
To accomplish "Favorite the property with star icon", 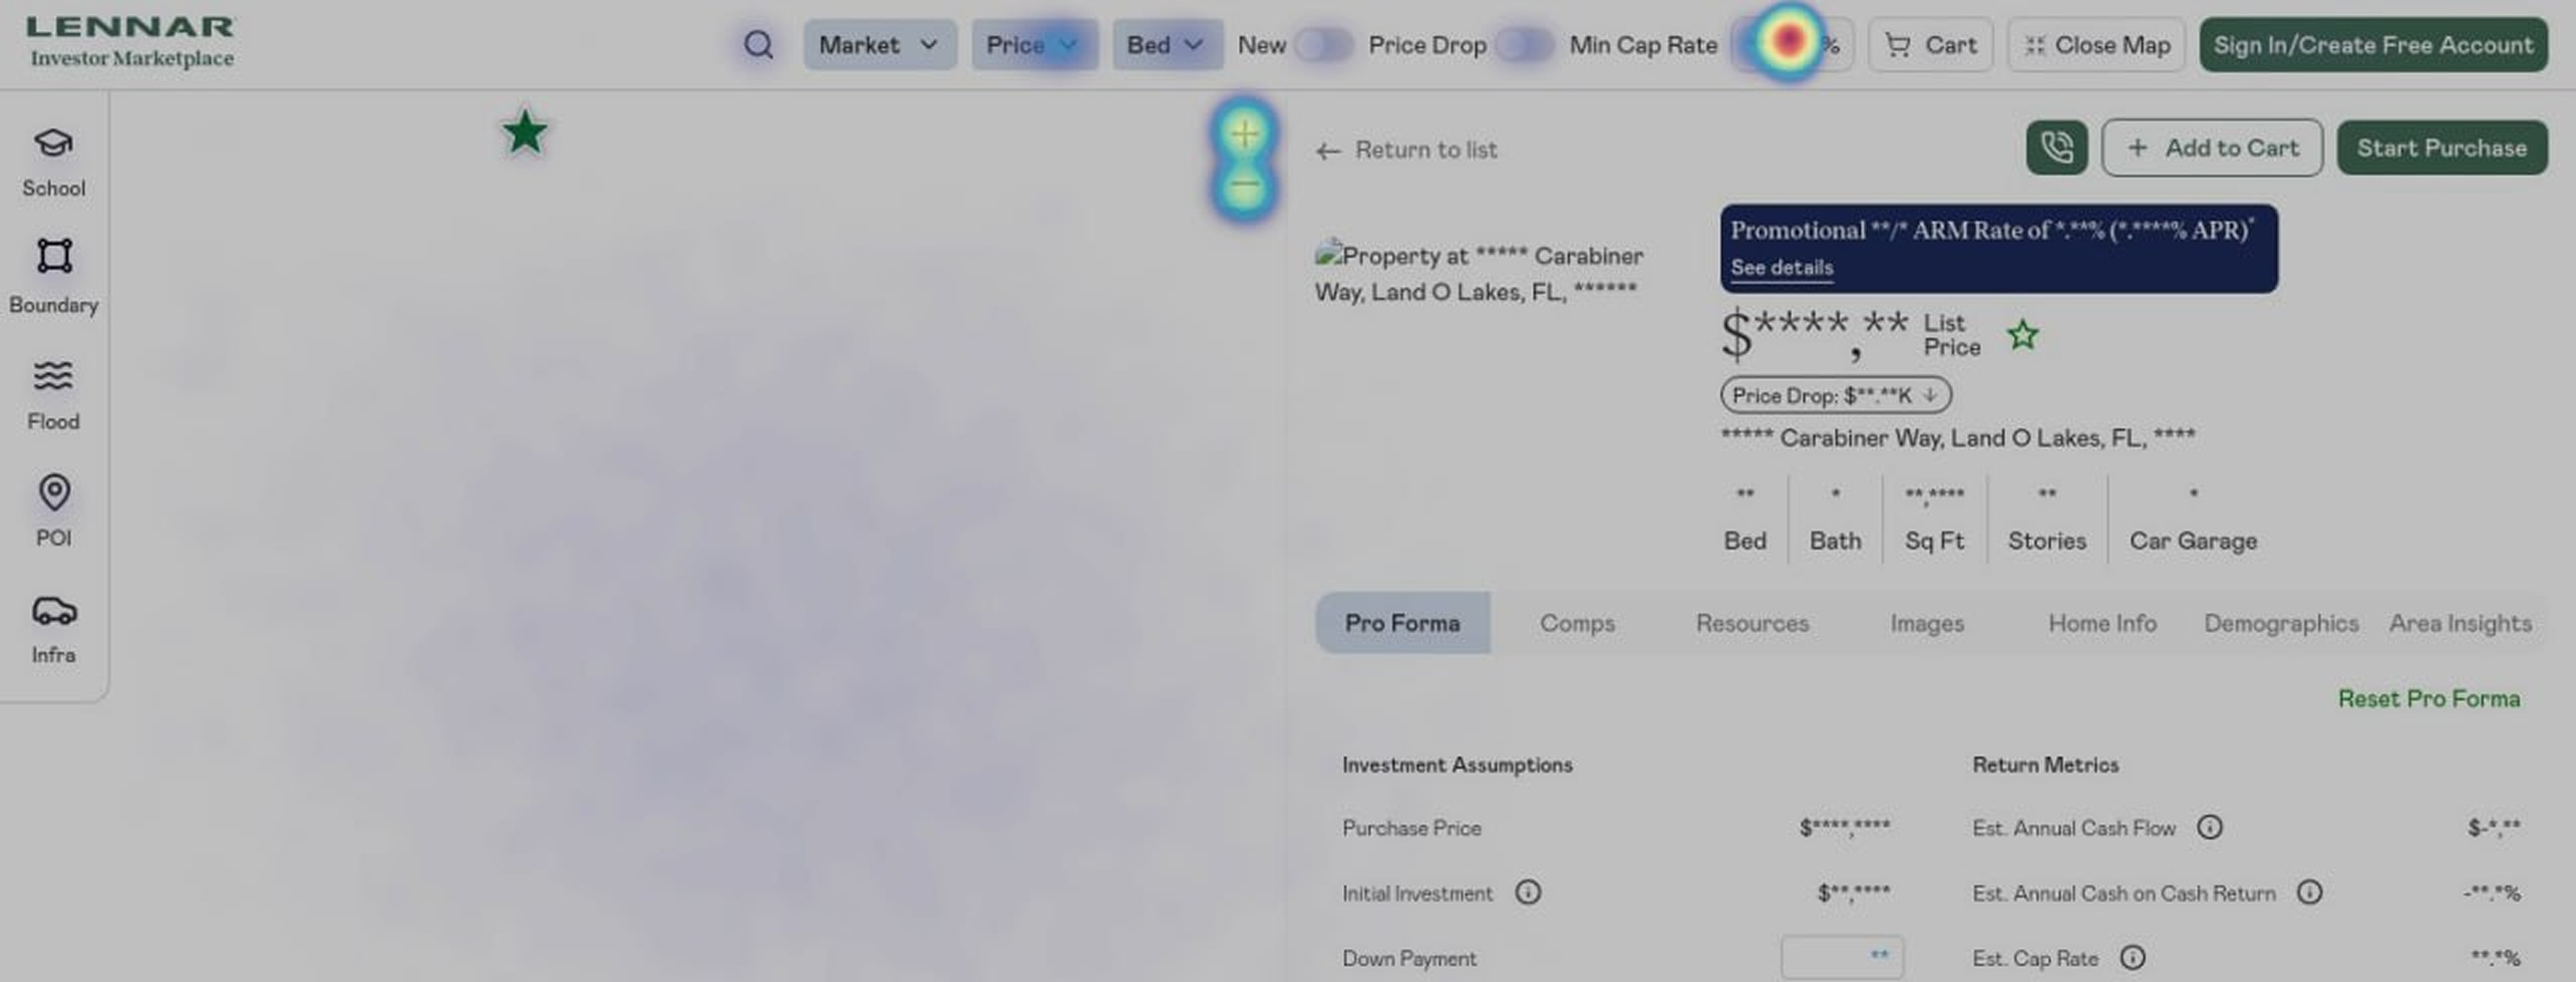I will pos(2022,335).
